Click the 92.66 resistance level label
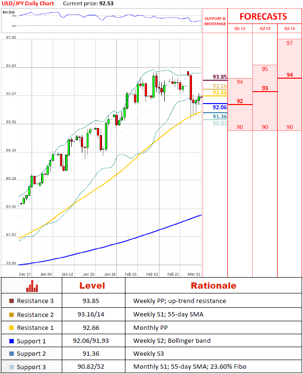The image size is (303, 374). (x=220, y=93)
